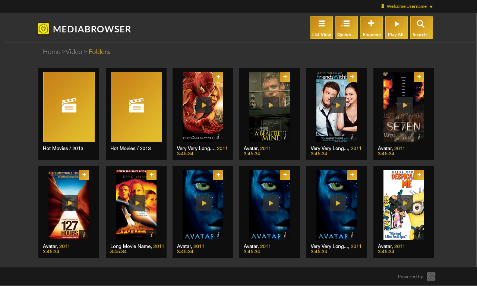Add 127 Hours with its plus icon

[84, 175]
